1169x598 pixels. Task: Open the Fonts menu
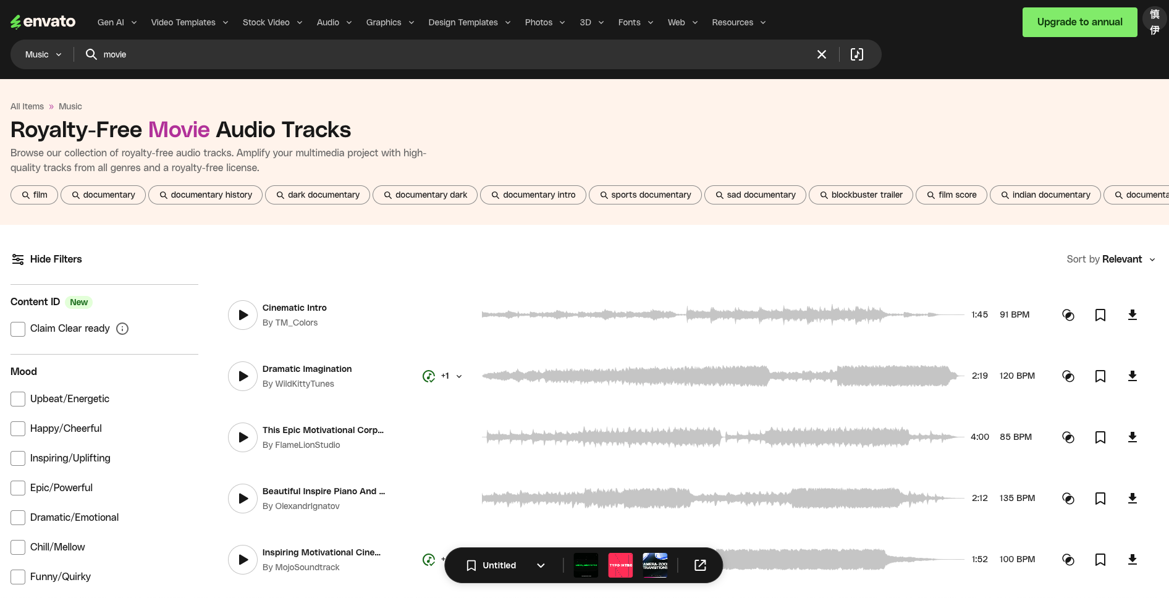click(x=635, y=22)
